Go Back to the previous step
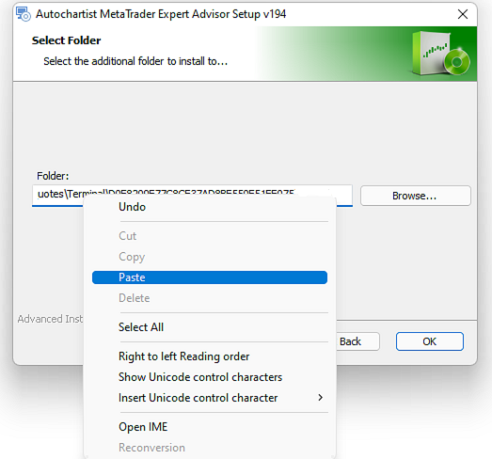 [357, 341]
